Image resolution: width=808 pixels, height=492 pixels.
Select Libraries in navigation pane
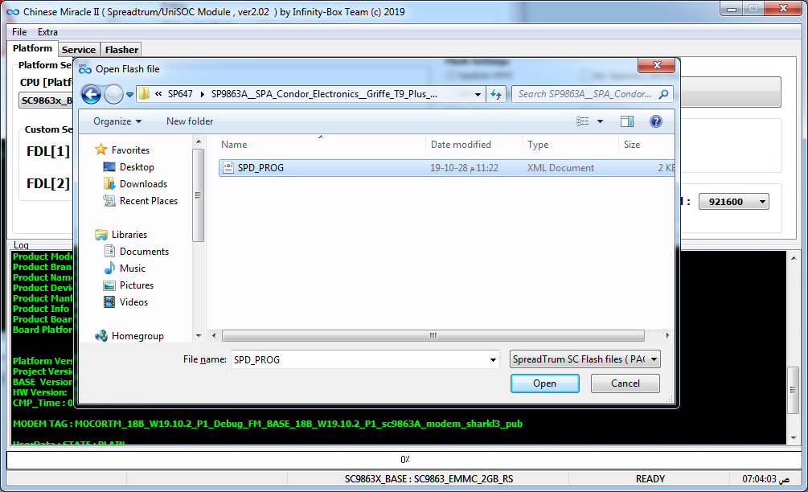129,235
